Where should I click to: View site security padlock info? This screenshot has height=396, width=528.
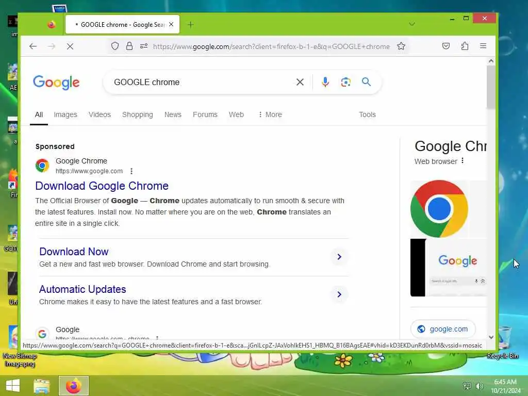pyautogui.click(x=129, y=46)
